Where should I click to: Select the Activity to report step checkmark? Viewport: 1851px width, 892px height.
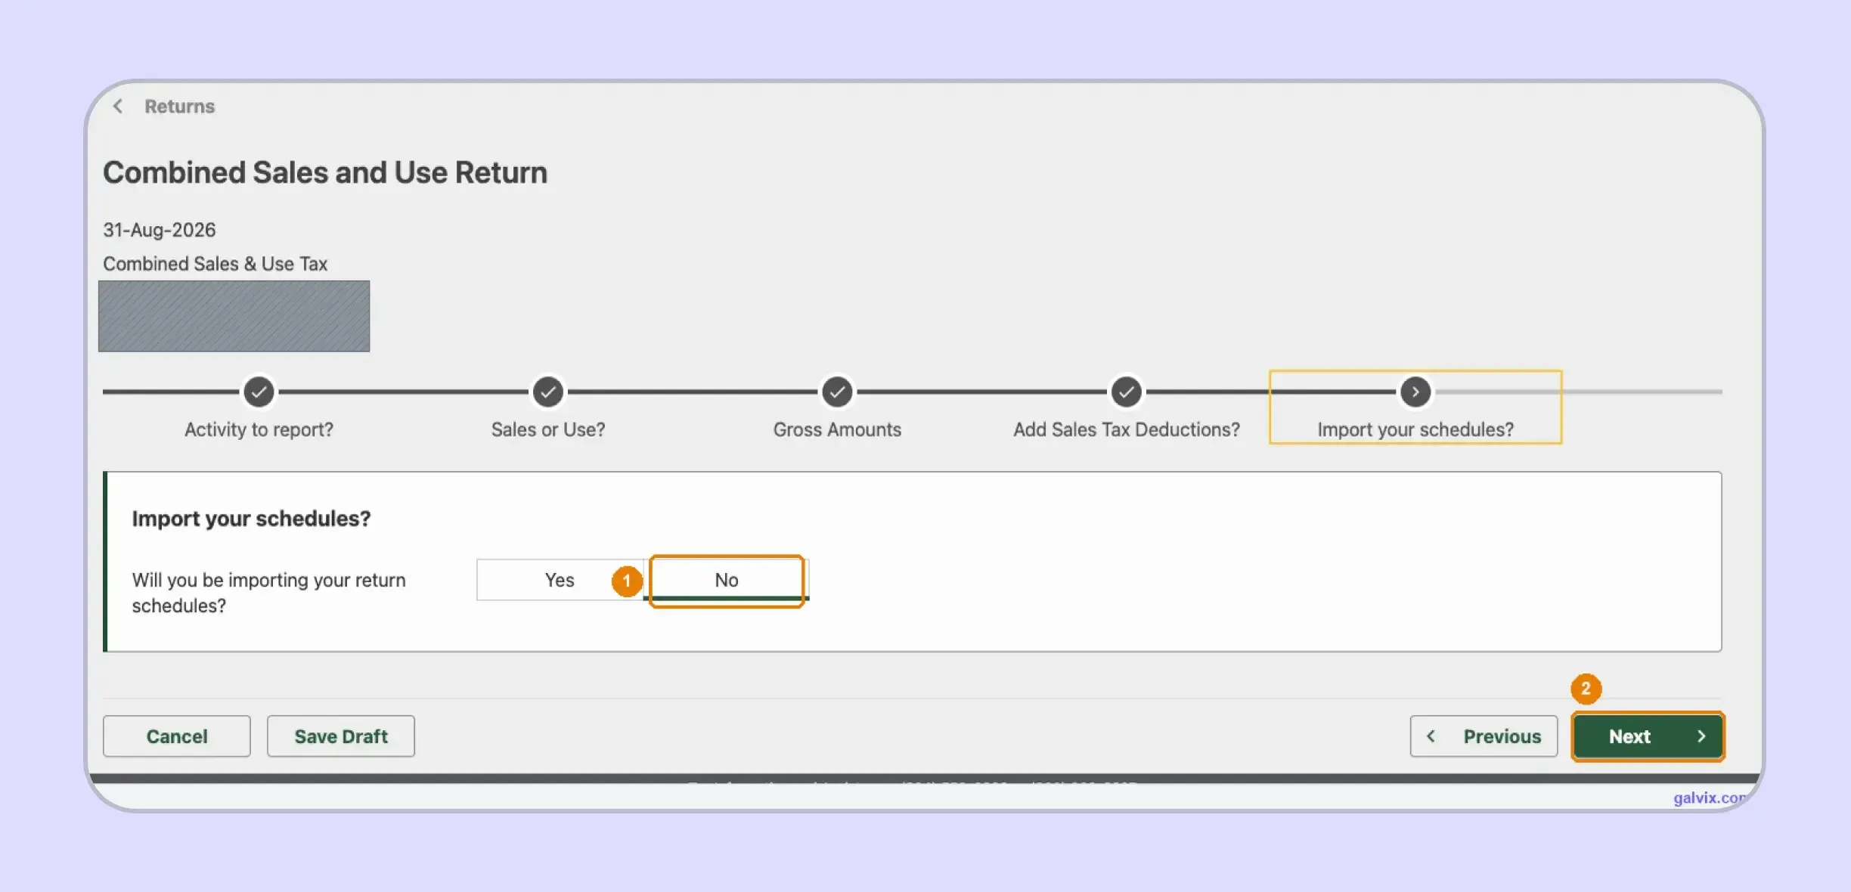pos(259,392)
